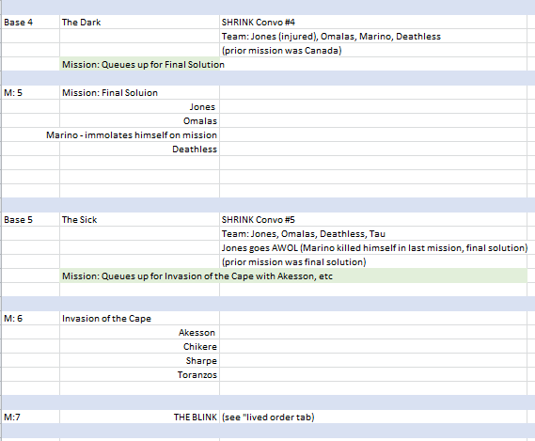This screenshot has height=441, width=535.
Task: Select the 'M: 5' cell
Action: point(31,92)
